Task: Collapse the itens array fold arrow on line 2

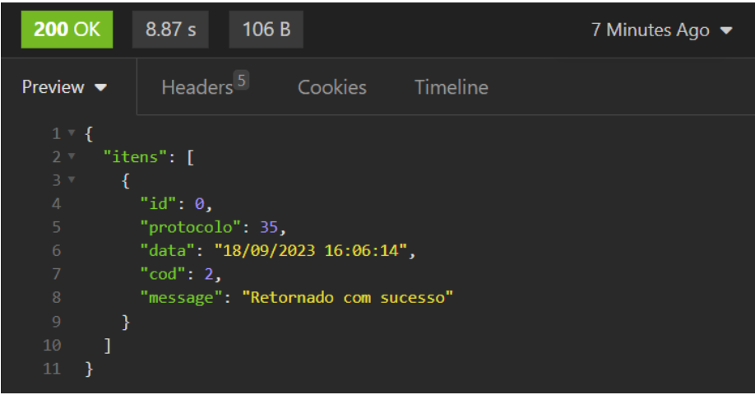Action: tap(72, 156)
